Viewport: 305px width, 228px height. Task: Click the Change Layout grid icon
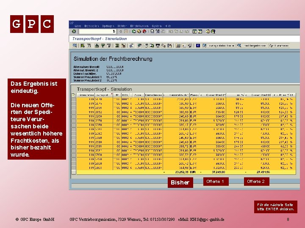pyautogui.click(x=178, y=46)
